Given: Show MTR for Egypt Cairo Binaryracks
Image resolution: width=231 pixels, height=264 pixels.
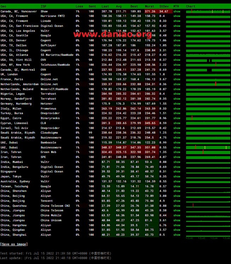Looking at the screenshot, I should coord(177,118).
